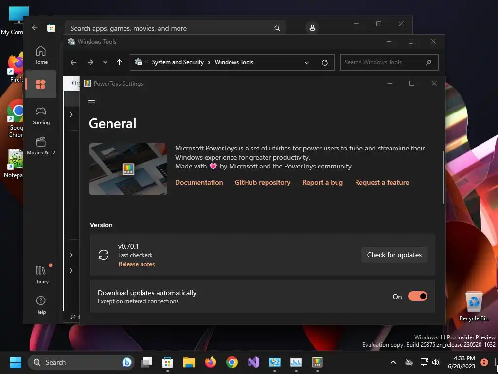Click the network tray icon
Viewport: 498px width, 374px height.
point(424,362)
